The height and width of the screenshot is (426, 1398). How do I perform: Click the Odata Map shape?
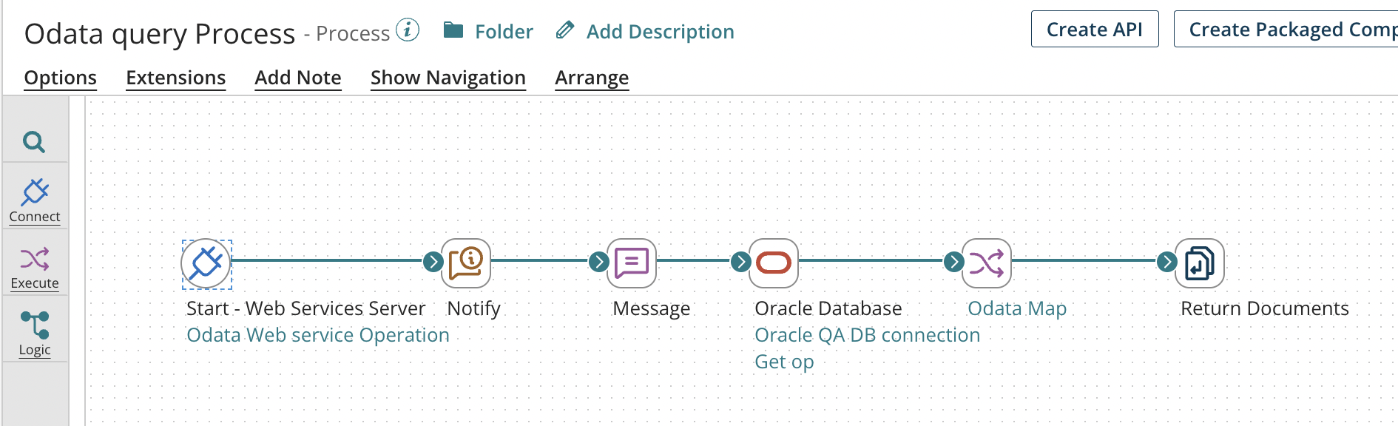click(x=986, y=263)
